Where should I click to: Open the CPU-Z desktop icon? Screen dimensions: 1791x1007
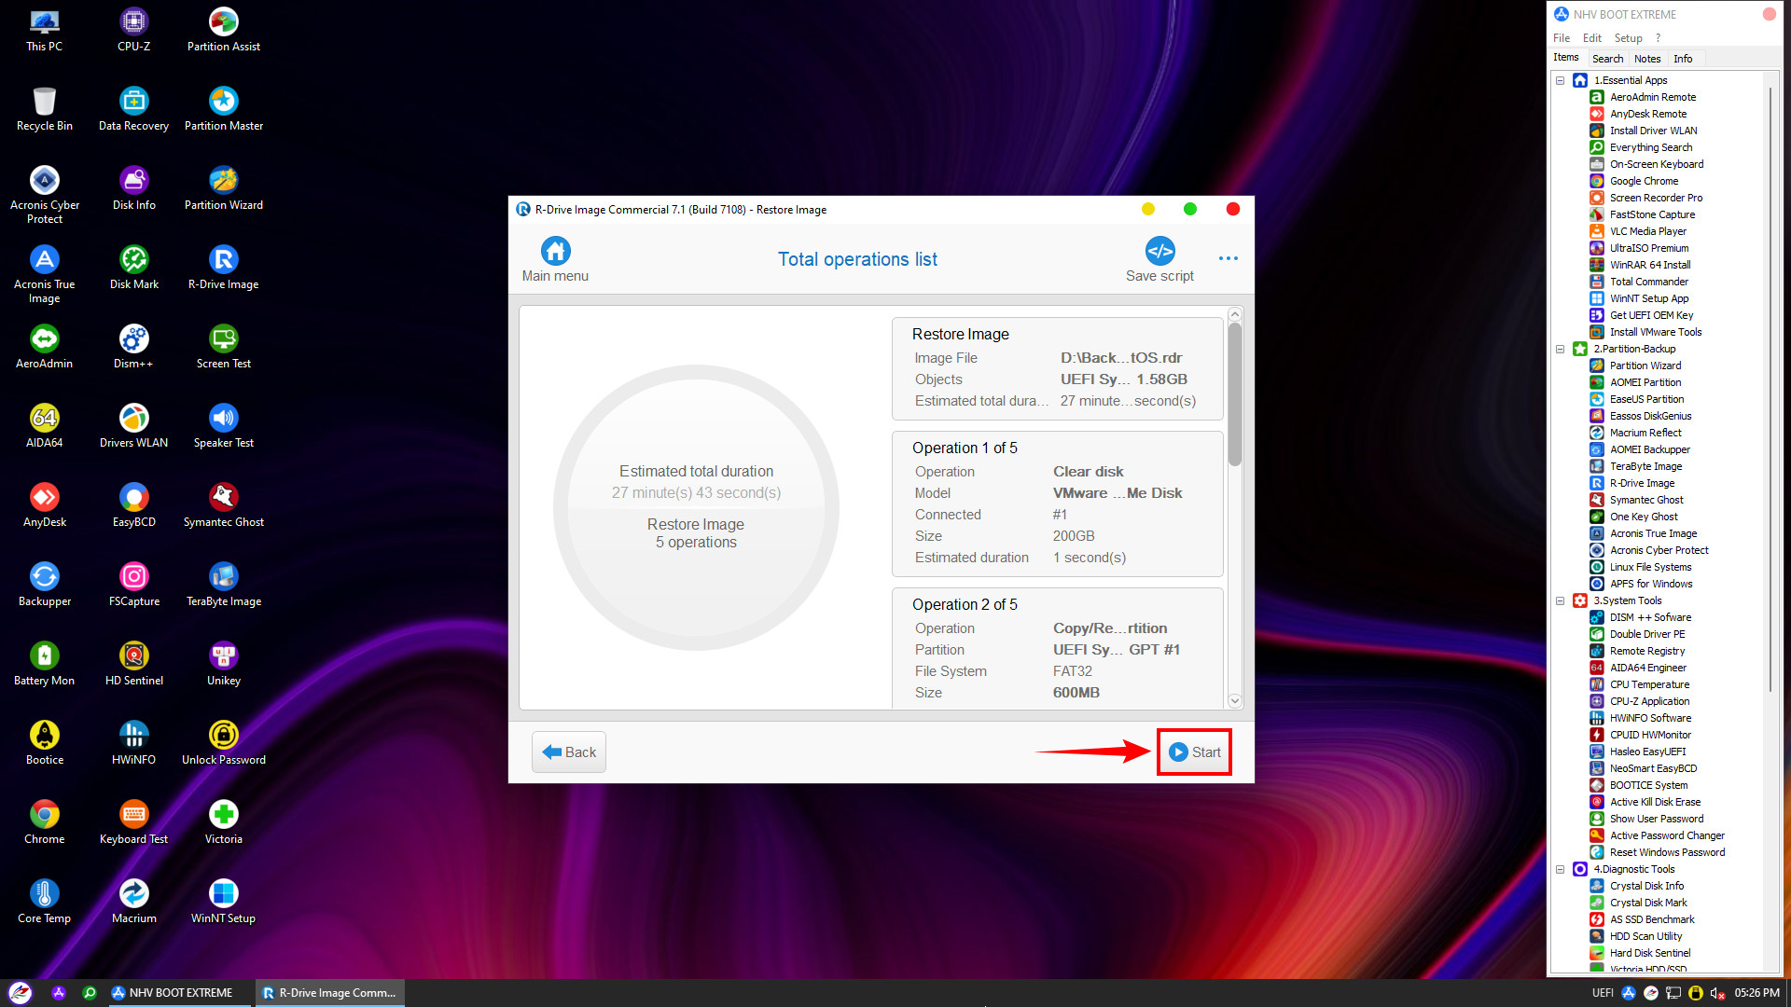click(133, 30)
